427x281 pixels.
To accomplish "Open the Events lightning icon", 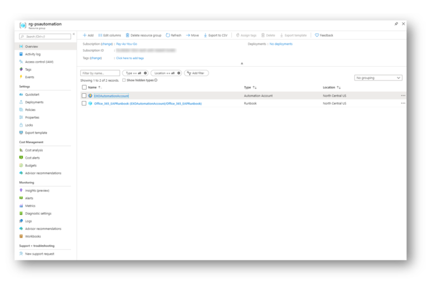I will 21,77.
